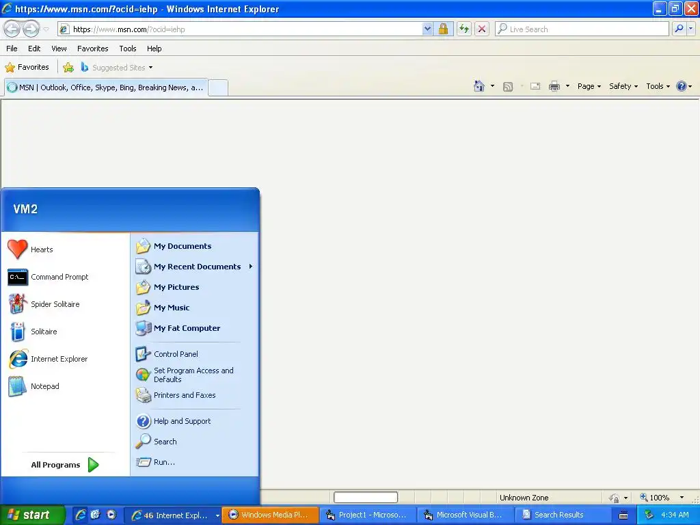Select the MSN page tab
The image size is (700, 525).
pyautogui.click(x=106, y=87)
